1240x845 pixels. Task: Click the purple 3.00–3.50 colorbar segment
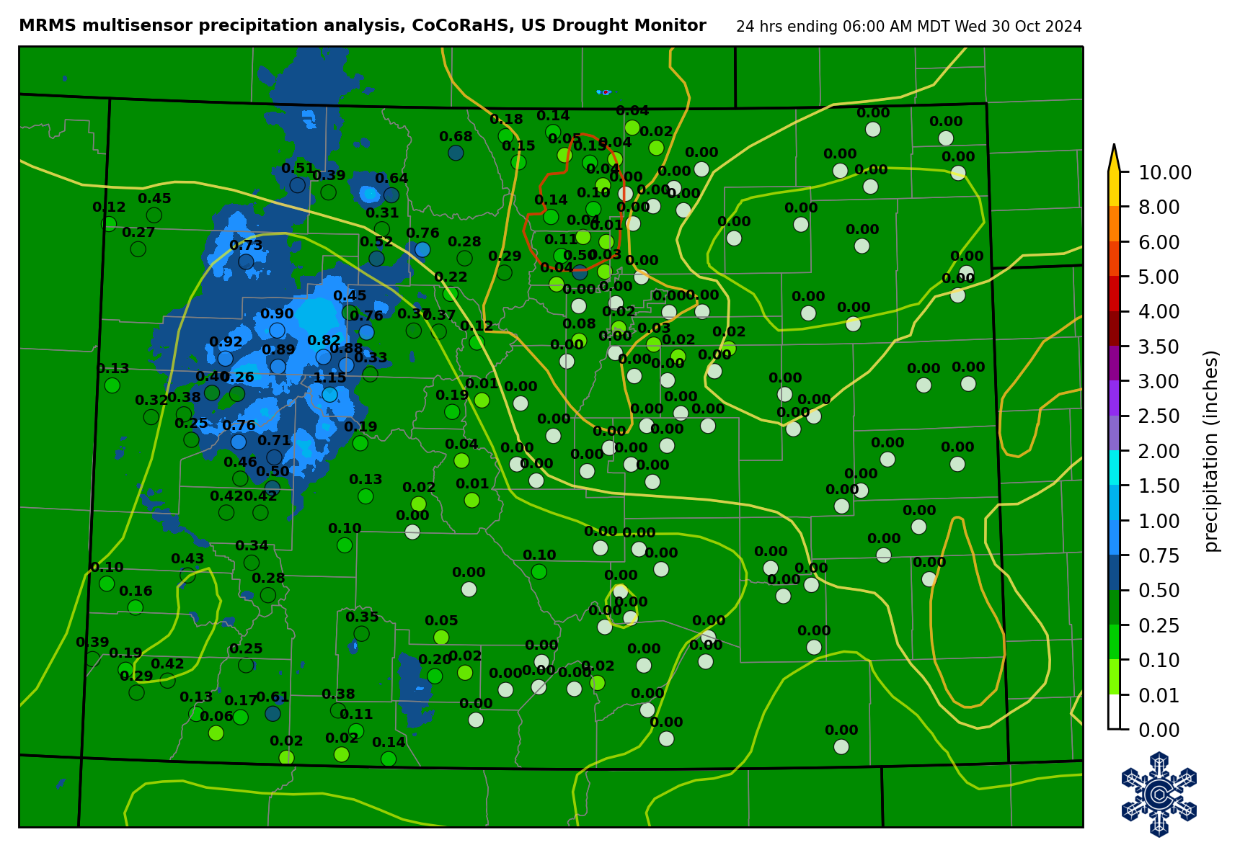click(x=1115, y=364)
